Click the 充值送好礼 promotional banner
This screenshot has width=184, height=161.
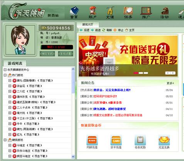[x=128, y=56]
